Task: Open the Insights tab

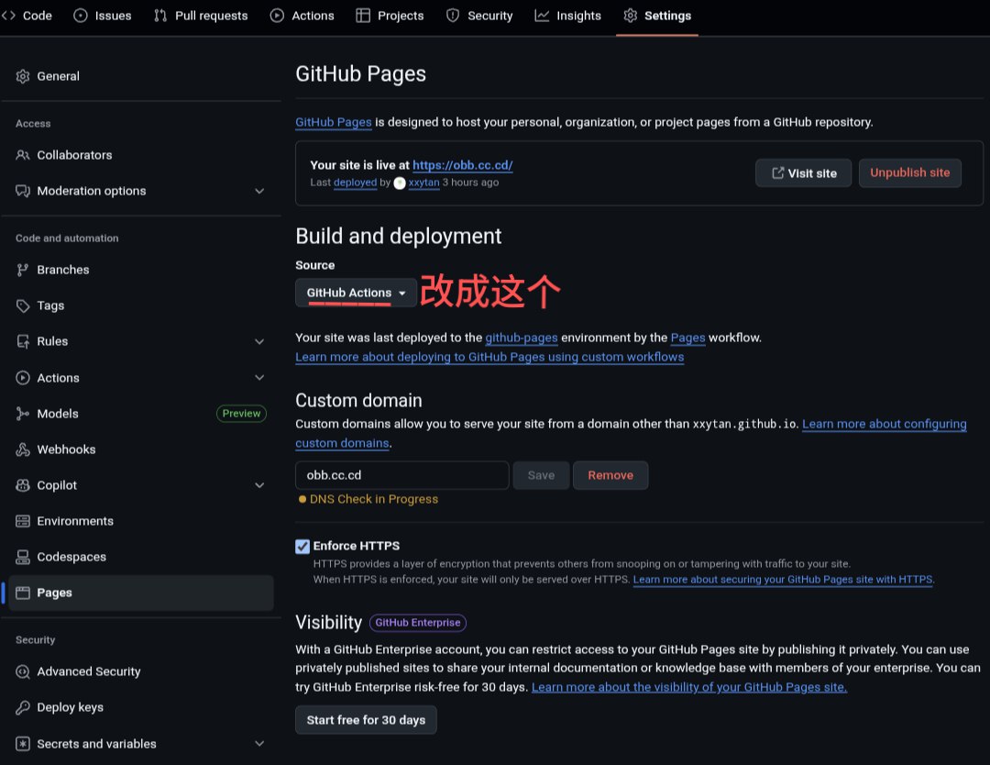Action: tap(568, 16)
